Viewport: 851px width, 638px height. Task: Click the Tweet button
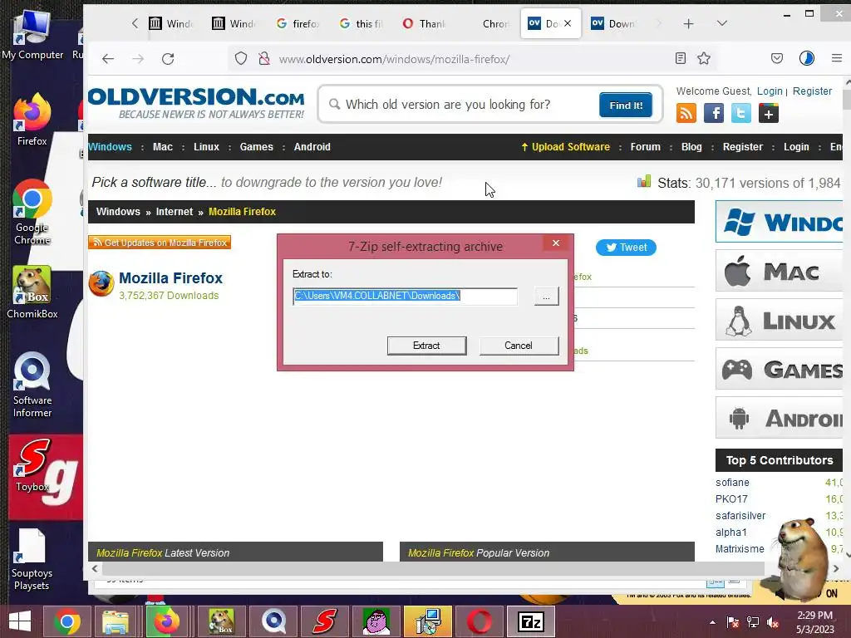[x=627, y=248]
